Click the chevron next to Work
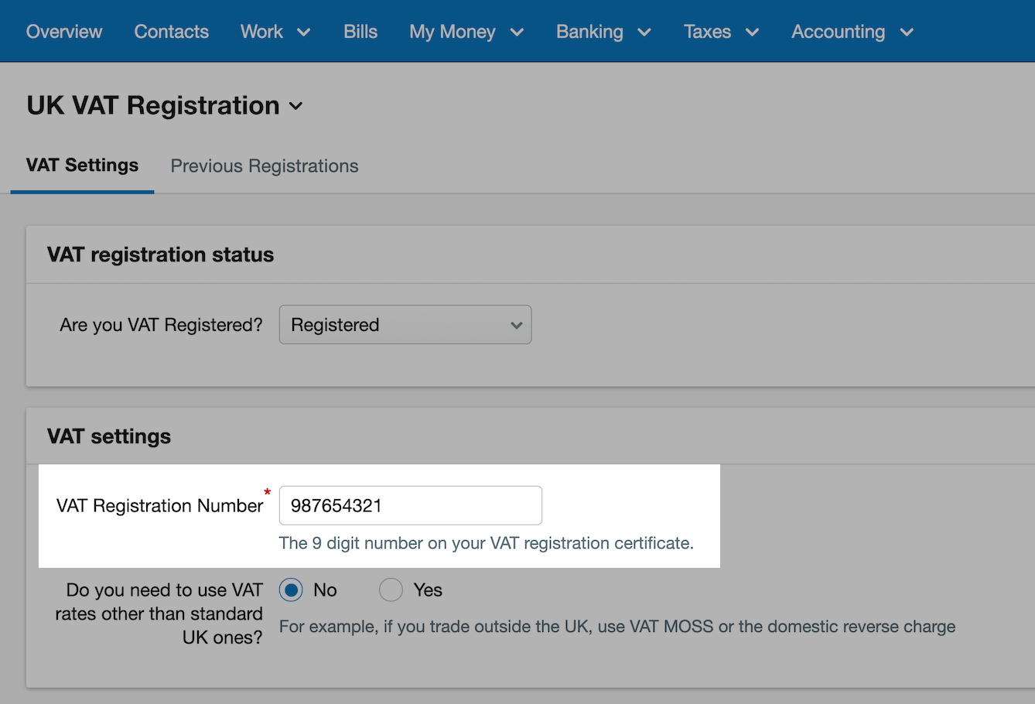Viewport: 1035px width, 704px height. pos(305,32)
